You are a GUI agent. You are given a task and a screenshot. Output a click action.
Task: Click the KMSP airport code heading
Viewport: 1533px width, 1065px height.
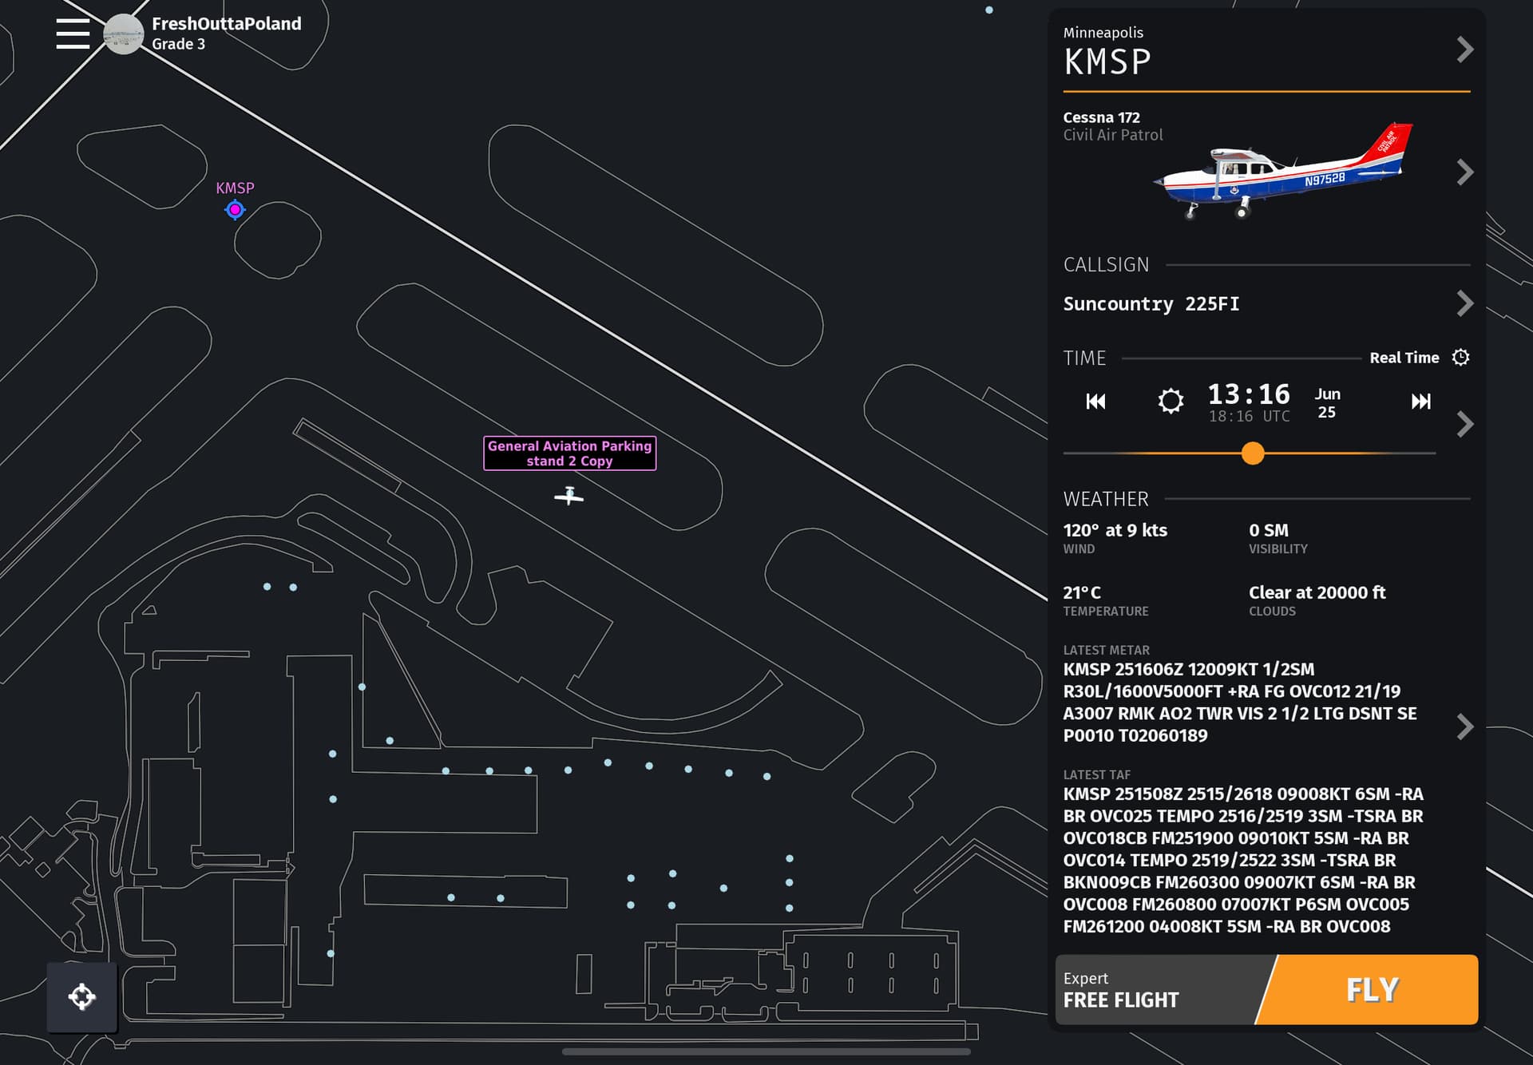[1107, 61]
